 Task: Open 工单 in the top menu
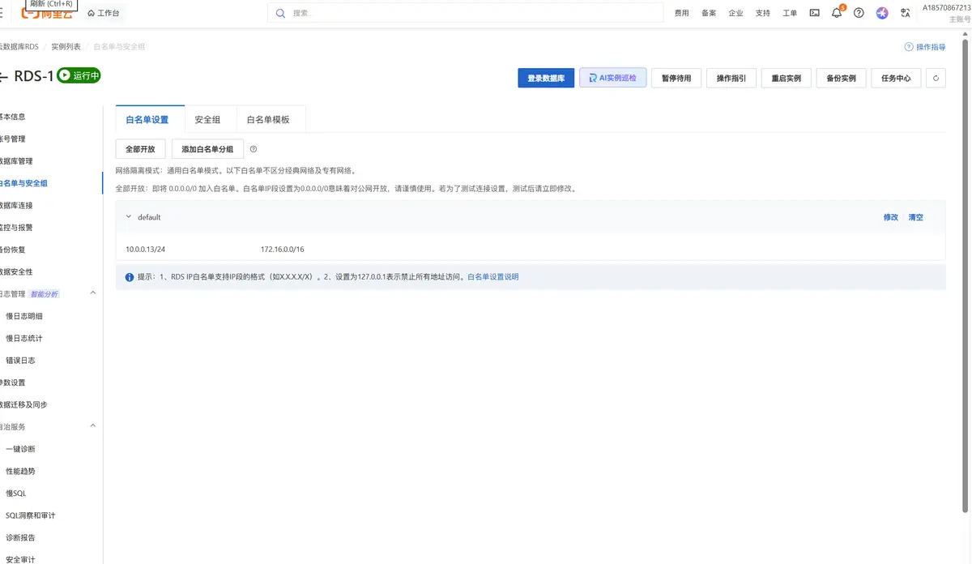790,13
